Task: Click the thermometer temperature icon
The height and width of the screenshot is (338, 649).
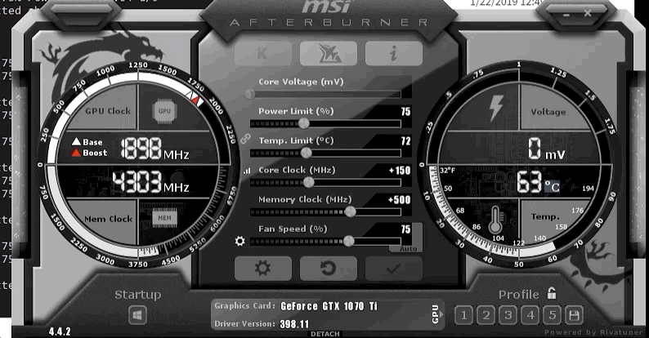Action: (495, 220)
